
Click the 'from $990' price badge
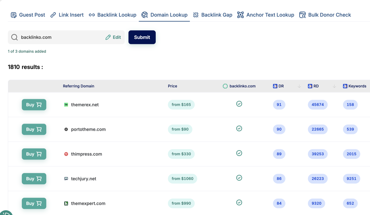pyautogui.click(x=181, y=203)
